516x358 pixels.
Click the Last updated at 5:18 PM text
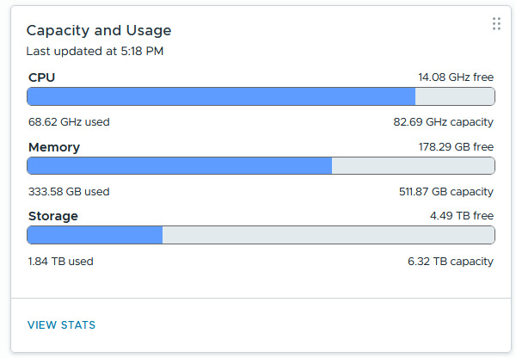coord(95,51)
